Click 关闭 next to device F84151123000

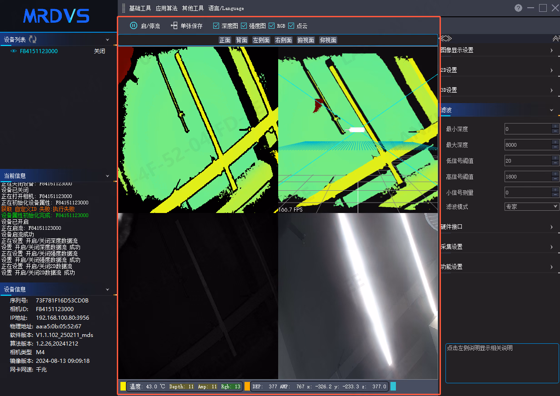[x=100, y=51]
